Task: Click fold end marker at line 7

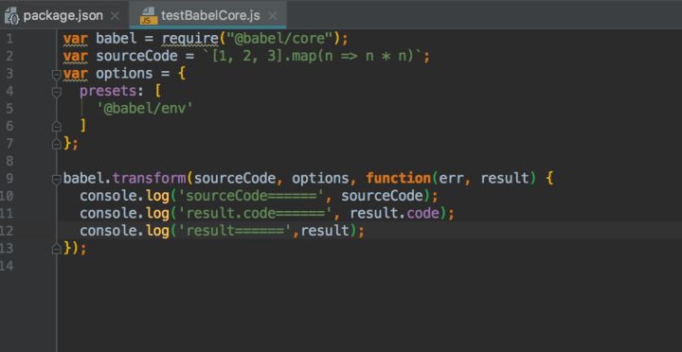Action: pyautogui.click(x=56, y=144)
